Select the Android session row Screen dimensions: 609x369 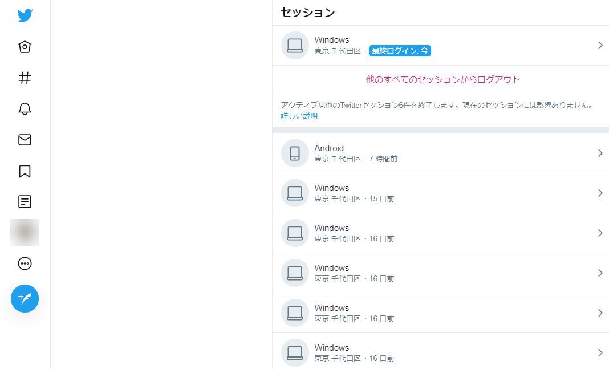pyautogui.click(x=440, y=153)
